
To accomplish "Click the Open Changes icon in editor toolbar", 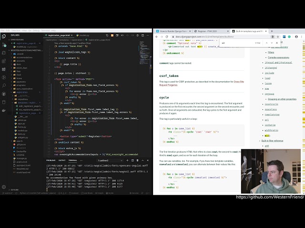I will click(x=107, y=35).
